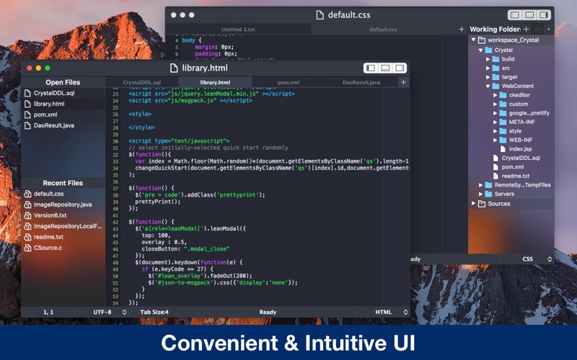The width and height of the screenshot is (577, 360).
Task: Click Version6.txt recent file icon
Action: [27, 215]
